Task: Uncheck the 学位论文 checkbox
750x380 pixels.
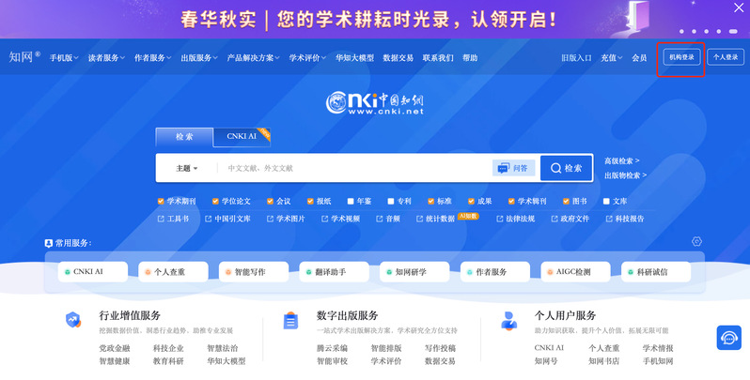Action: click(x=215, y=202)
